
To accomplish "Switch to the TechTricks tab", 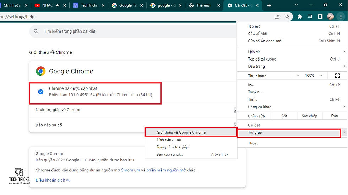I will click(x=89, y=6).
